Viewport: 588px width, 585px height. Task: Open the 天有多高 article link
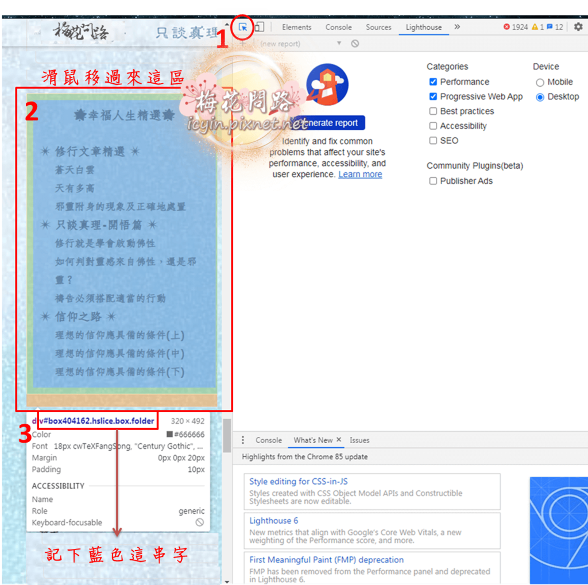pyautogui.click(x=75, y=188)
